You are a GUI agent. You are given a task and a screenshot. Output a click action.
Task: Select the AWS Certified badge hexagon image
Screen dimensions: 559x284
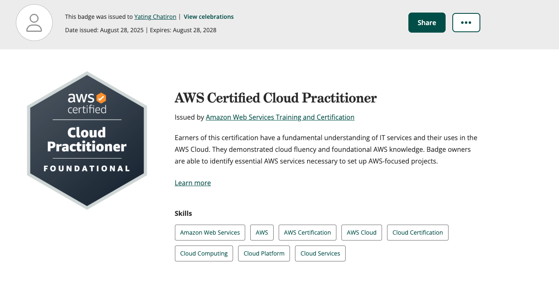click(87, 141)
